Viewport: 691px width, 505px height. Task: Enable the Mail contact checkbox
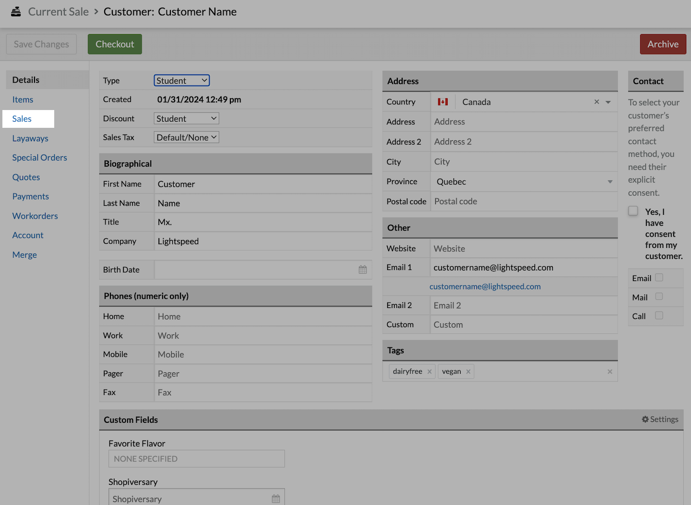pyautogui.click(x=659, y=296)
